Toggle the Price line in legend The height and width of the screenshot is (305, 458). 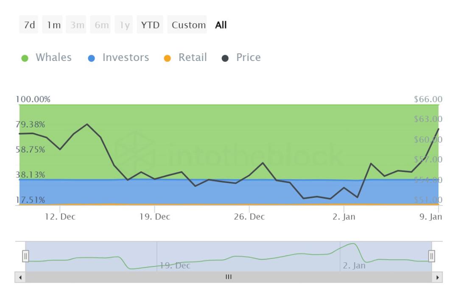tap(248, 58)
